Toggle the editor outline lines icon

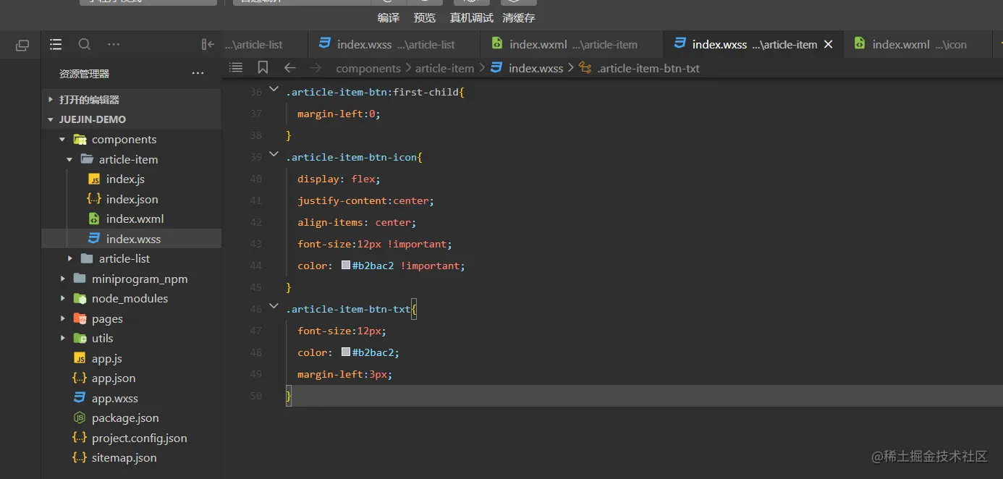pyautogui.click(x=236, y=67)
